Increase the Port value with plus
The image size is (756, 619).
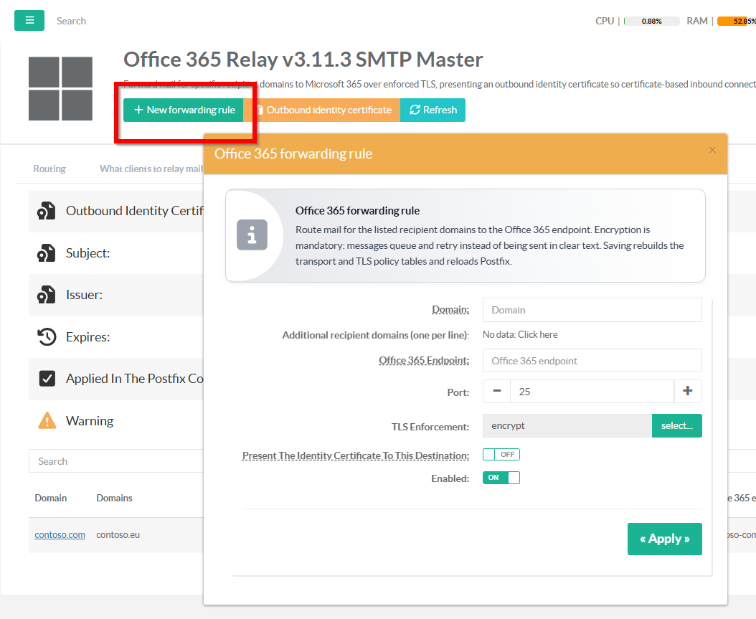[688, 392]
